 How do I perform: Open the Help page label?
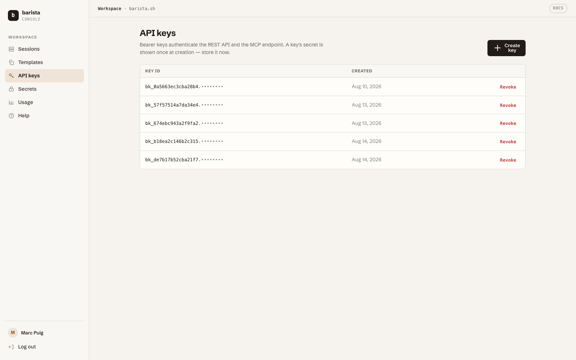coord(24,116)
